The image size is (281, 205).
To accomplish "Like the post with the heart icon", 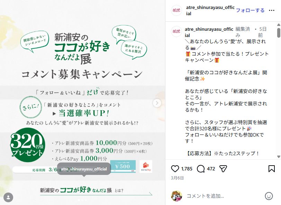I will (x=175, y=169).
